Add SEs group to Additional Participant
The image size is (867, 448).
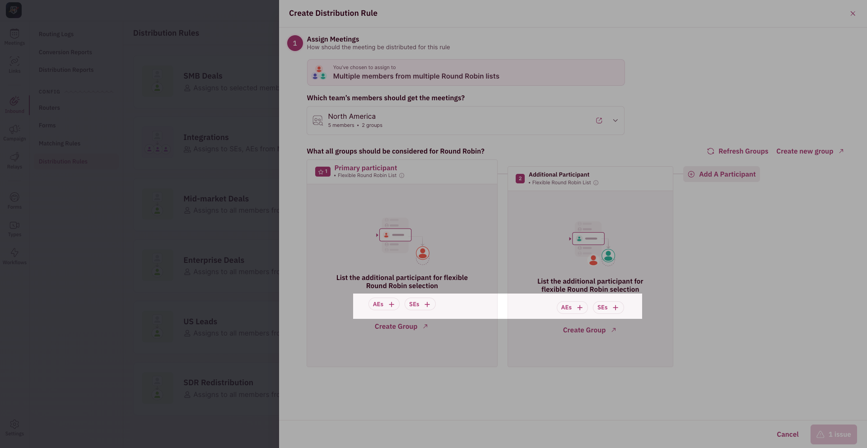click(608, 308)
